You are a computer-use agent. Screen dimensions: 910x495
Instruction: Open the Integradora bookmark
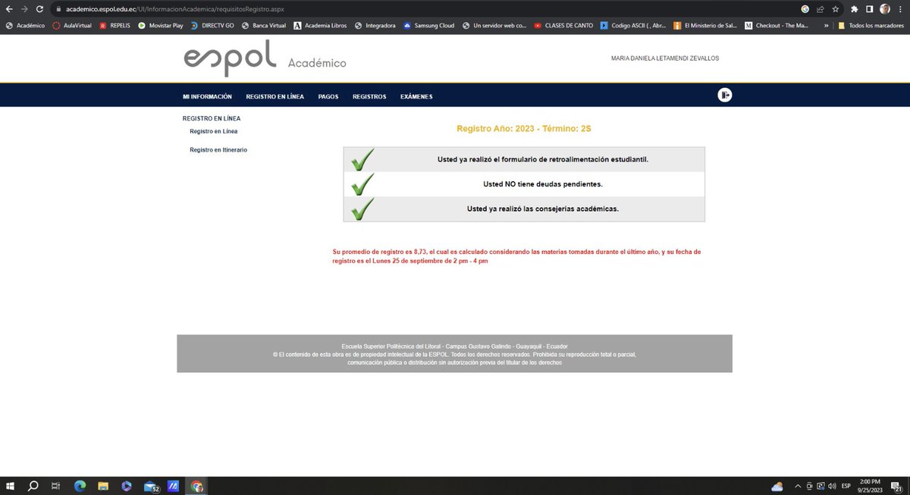[x=375, y=25]
